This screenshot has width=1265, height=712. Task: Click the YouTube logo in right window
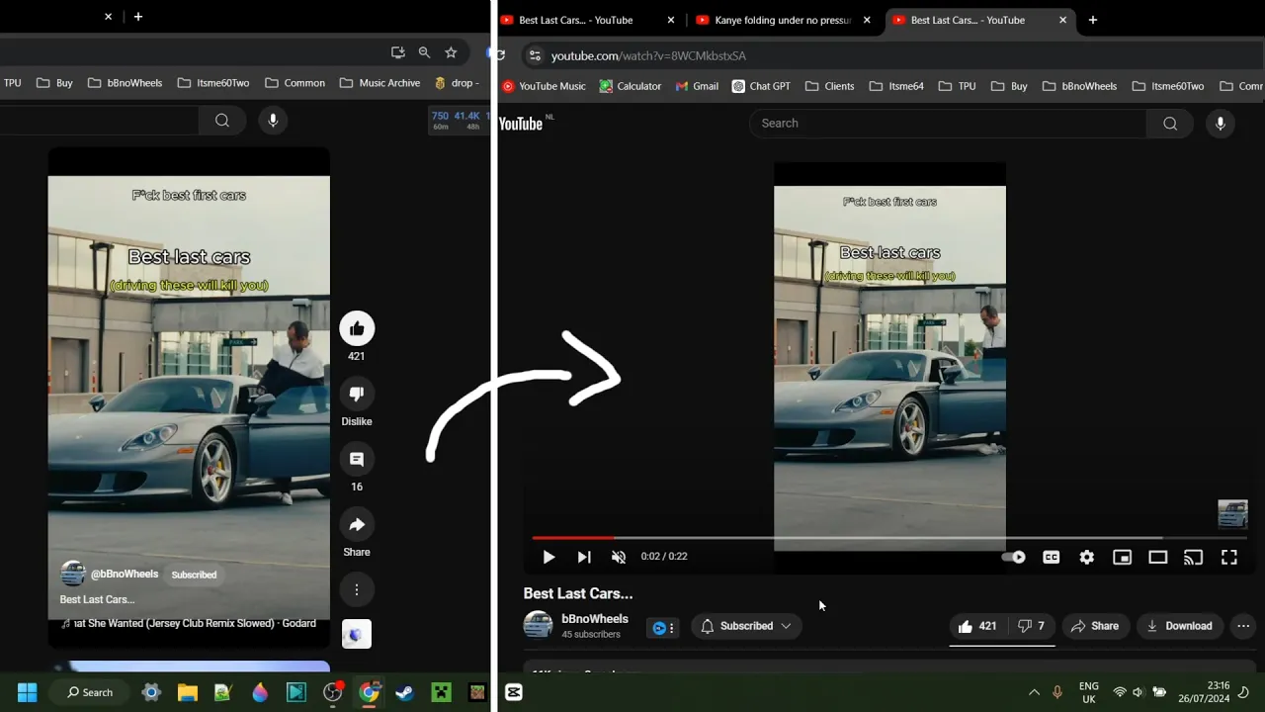point(521,124)
